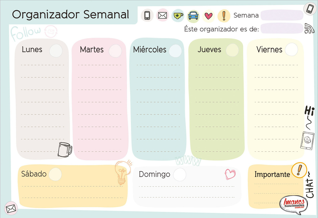Mark the circle next to Lunes

56,50
